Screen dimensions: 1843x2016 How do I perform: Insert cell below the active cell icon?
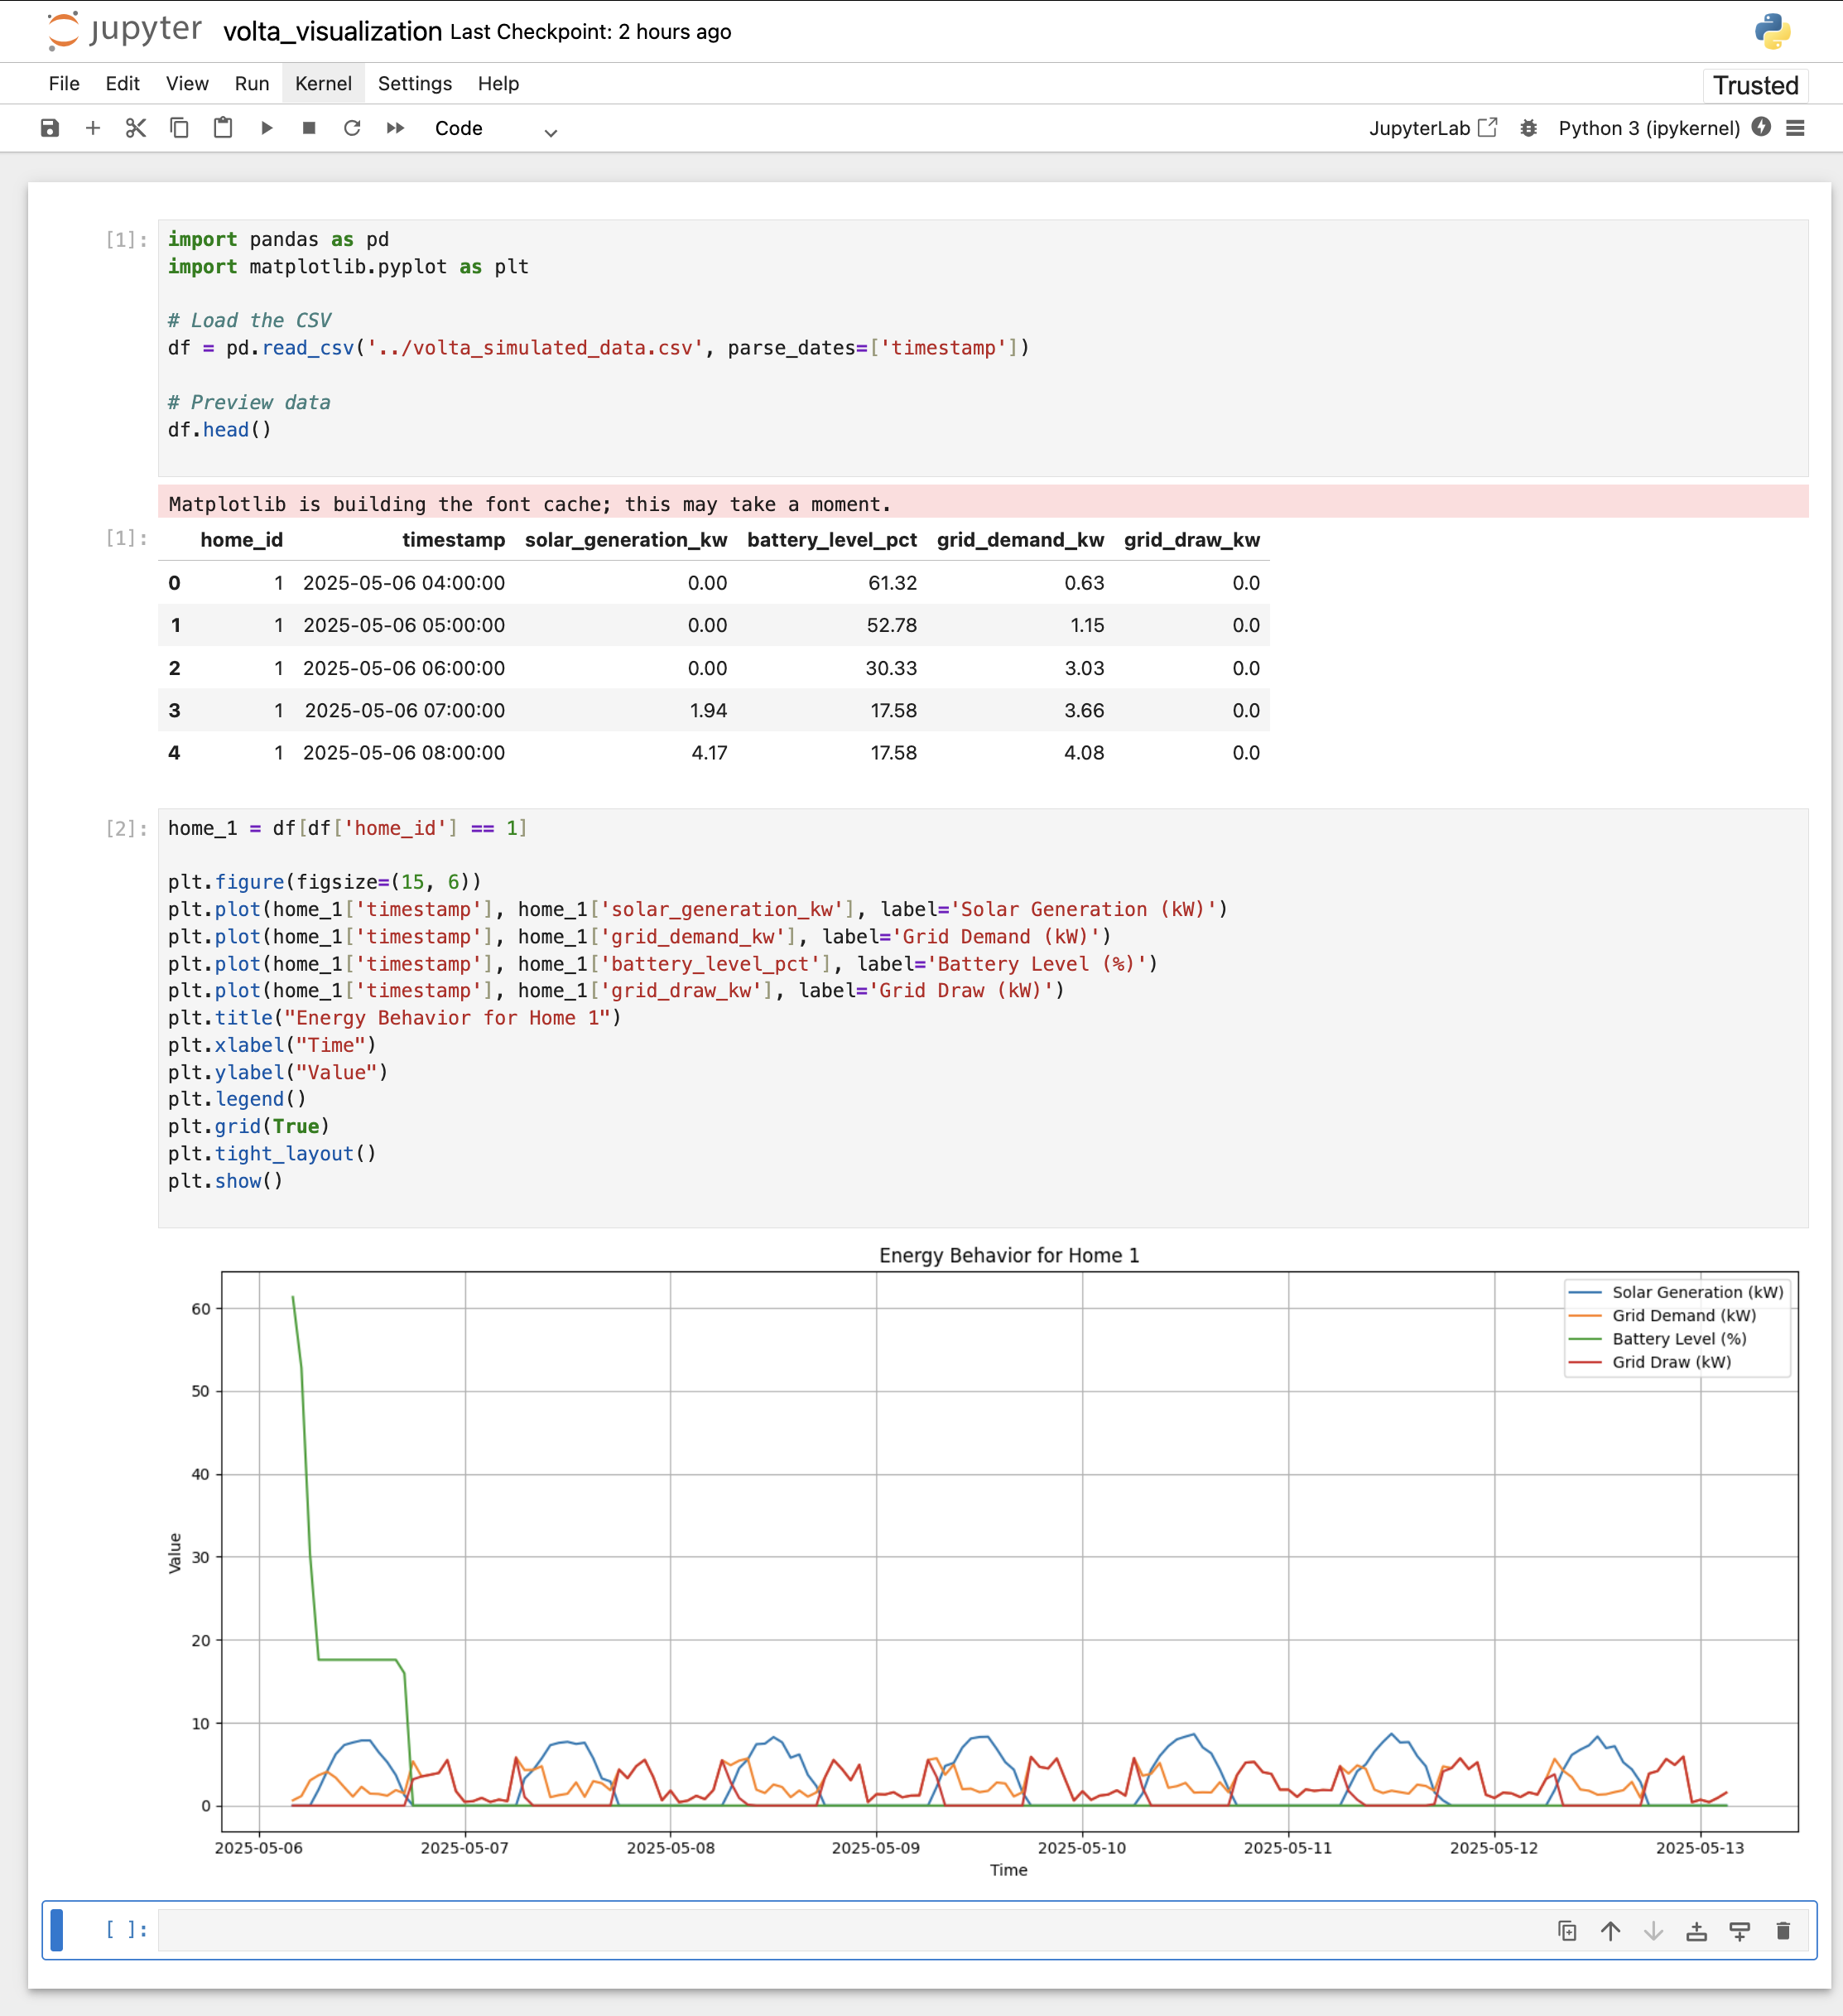coord(1739,1930)
